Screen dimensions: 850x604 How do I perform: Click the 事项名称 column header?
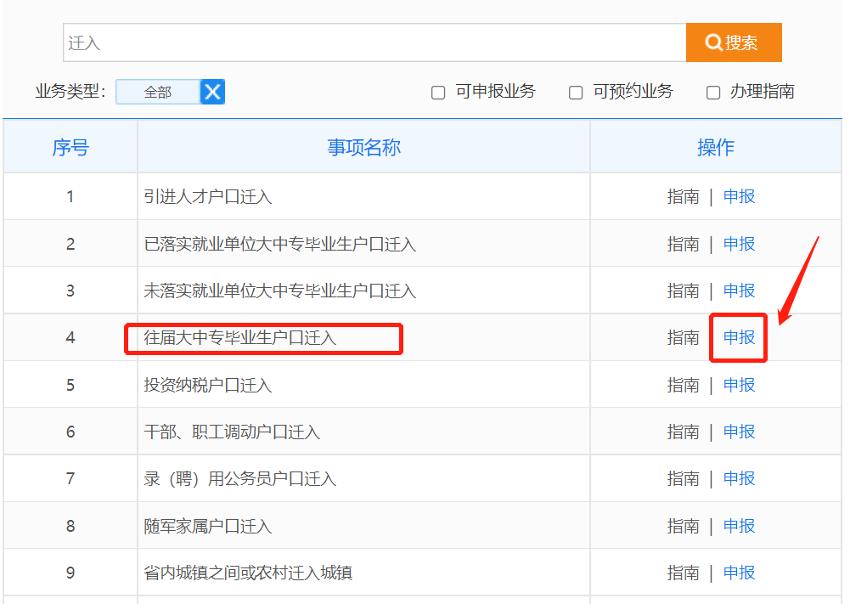363,148
